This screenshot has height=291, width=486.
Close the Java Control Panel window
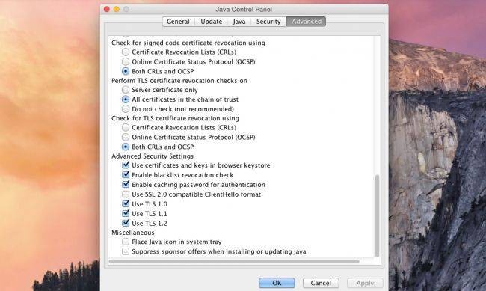(107, 9)
